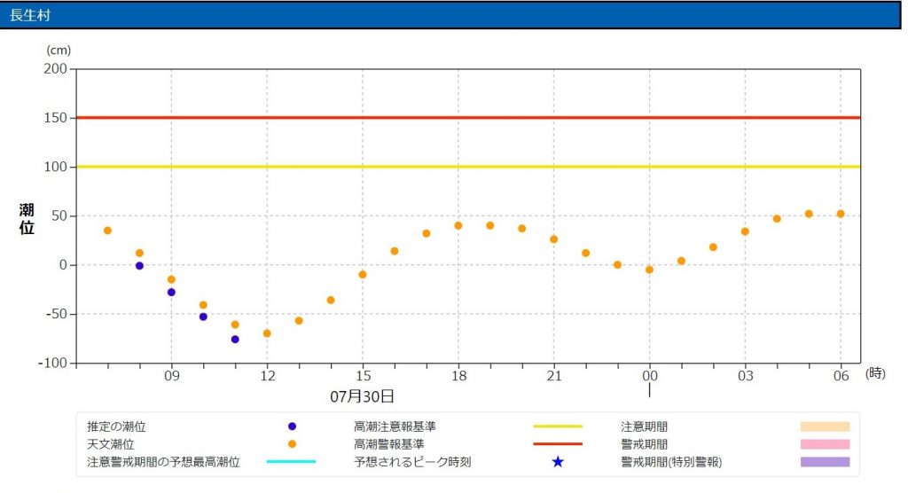This screenshot has height=493, width=908.
Task: Select the blue estimated tide point at 10 hour
Action: click(x=203, y=317)
